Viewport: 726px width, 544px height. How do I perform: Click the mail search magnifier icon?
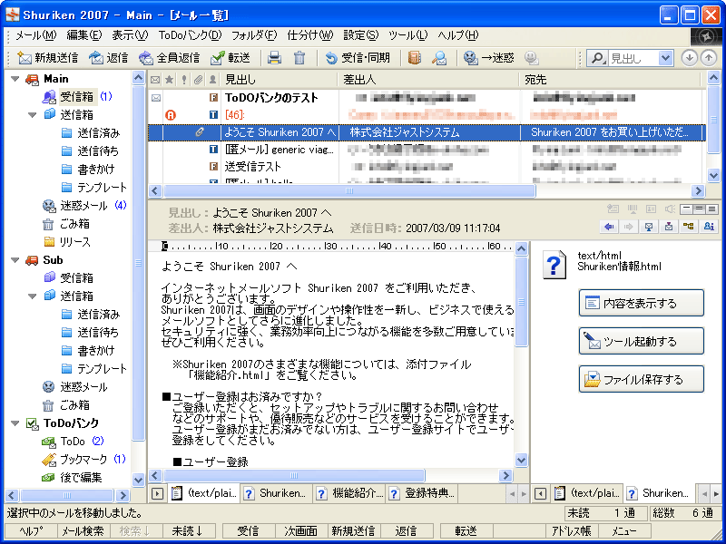pyautogui.click(x=438, y=58)
